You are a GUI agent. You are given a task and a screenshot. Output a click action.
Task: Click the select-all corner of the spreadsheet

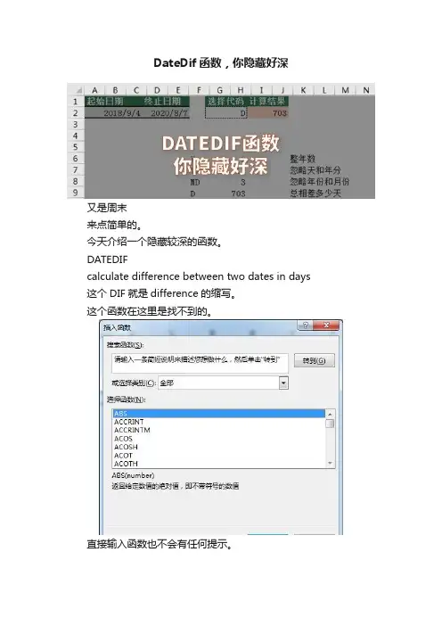click(77, 90)
